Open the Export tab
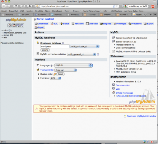Screen dimensions: 158x144 pyautogui.click(x=149, y=24)
